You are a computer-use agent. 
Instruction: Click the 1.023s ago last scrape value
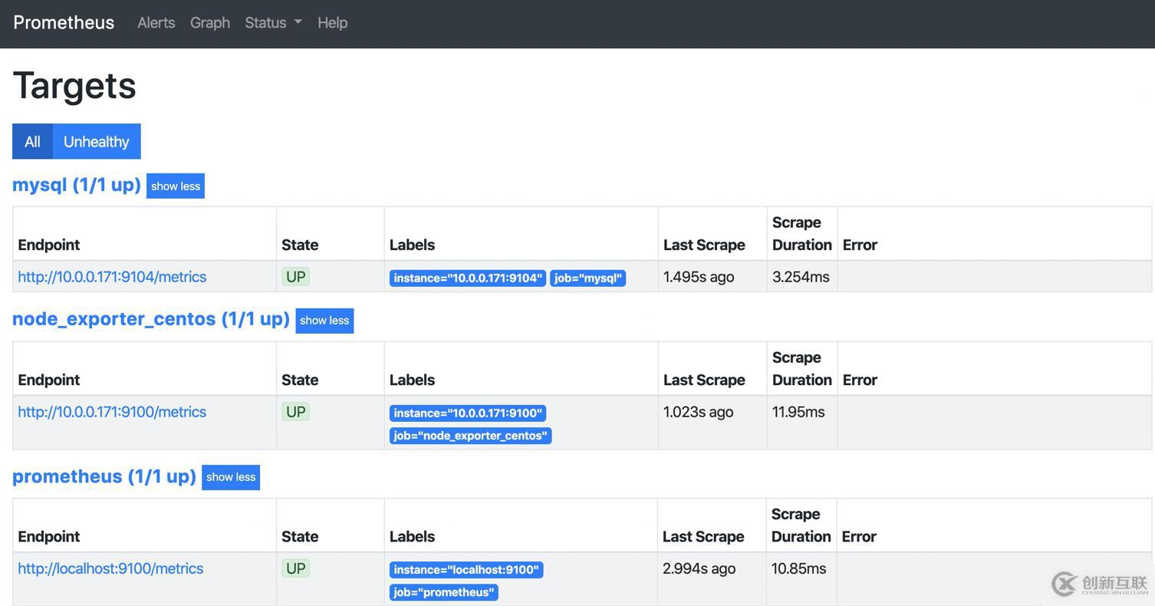coord(699,412)
